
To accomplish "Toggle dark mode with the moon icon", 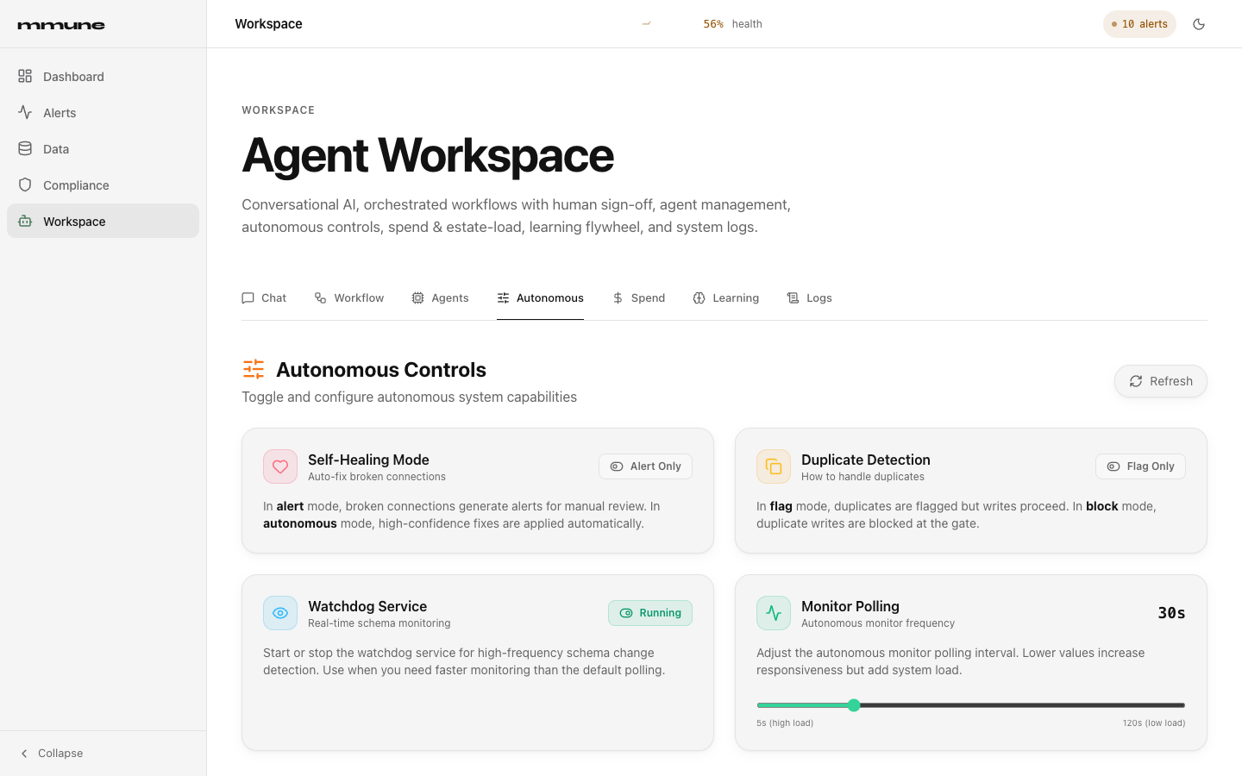I will point(1199,24).
